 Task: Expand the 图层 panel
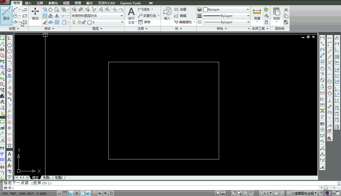click(x=97, y=28)
